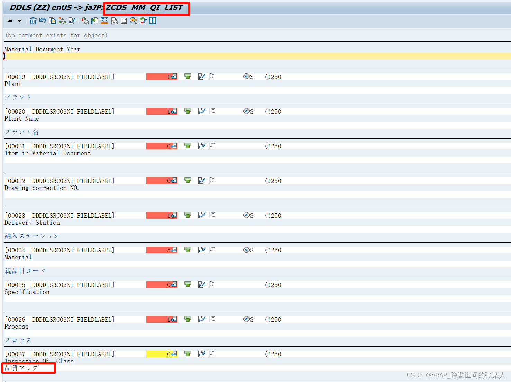Click the toolbar document with pen icon
Image resolution: width=511 pixels, height=382 pixels.
72,21
